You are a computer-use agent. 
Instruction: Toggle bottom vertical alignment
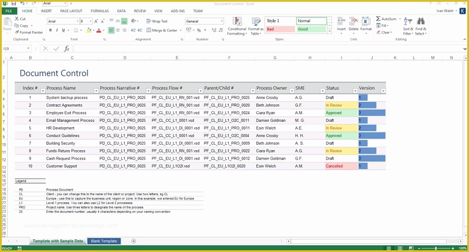124,21
